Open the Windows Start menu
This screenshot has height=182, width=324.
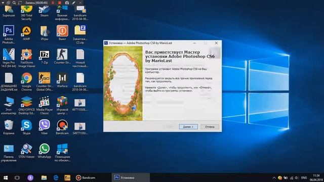pyautogui.click(x=6, y=177)
